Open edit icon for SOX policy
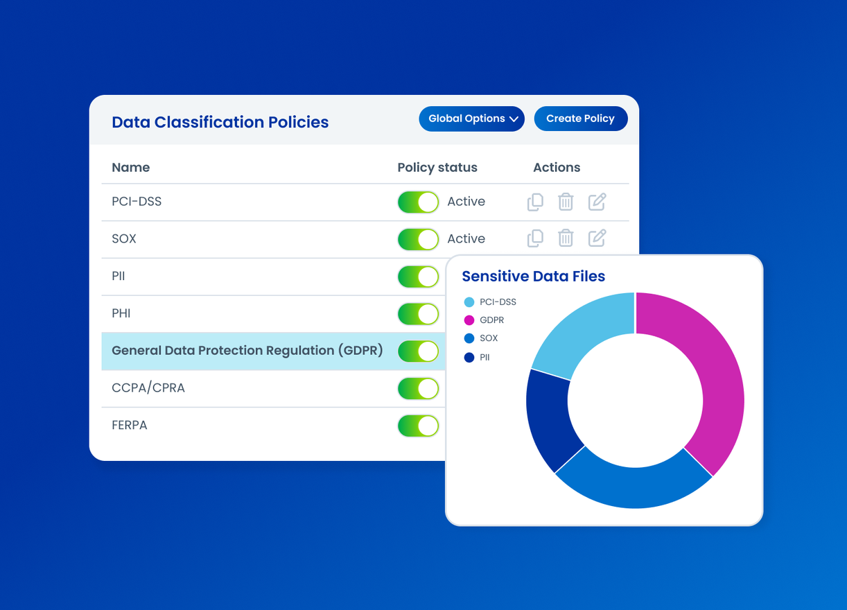 click(597, 238)
